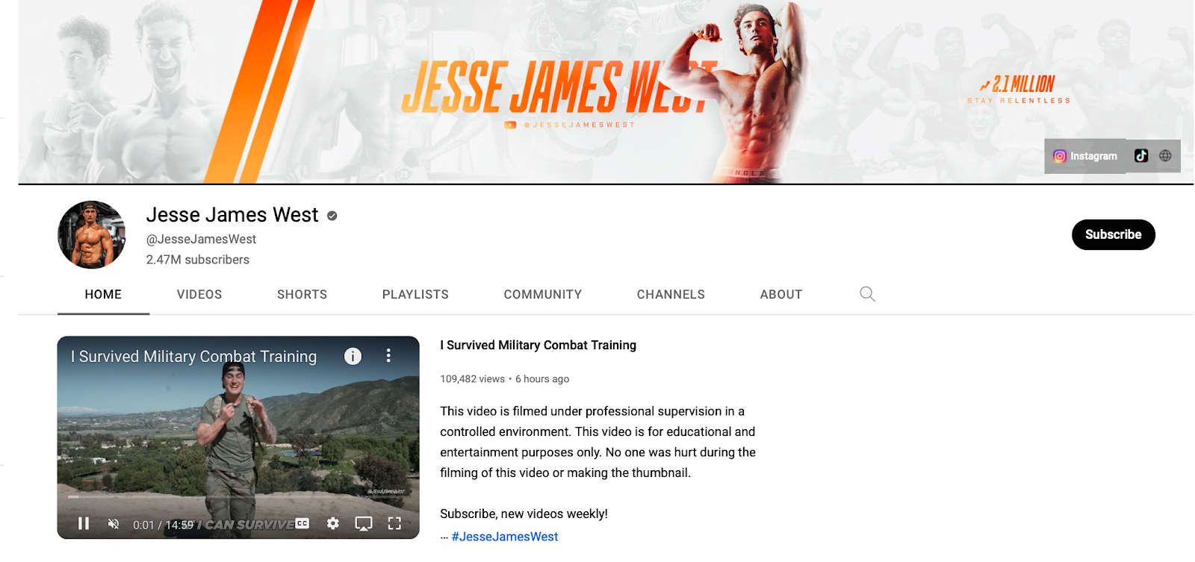Switch video to fullscreen mode
Viewport: 1195px width, 562px height.
(x=394, y=524)
